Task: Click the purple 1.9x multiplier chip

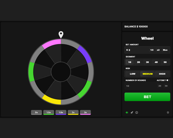Action: [x=61, y=112]
